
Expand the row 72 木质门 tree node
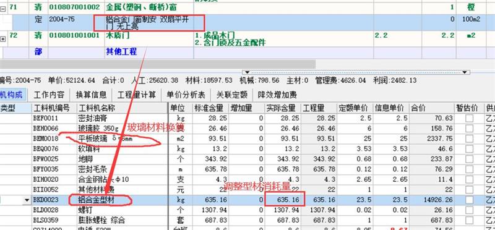(3, 39)
